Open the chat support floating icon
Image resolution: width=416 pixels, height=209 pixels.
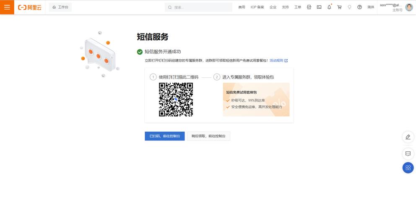click(408, 154)
